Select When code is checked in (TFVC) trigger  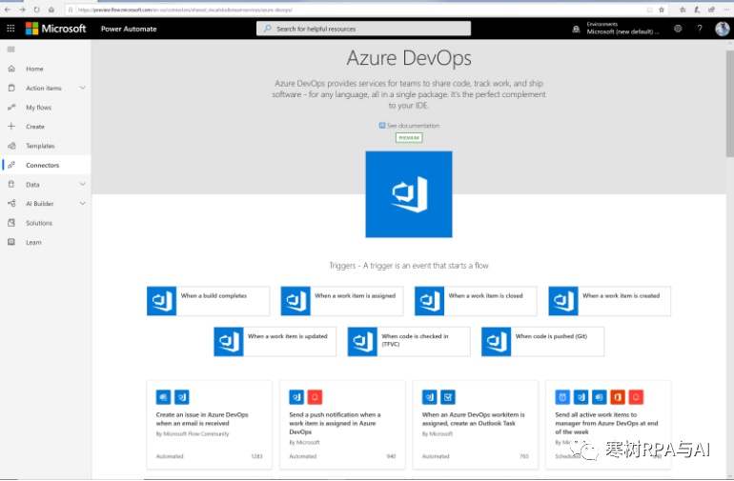tap(409, 342)
